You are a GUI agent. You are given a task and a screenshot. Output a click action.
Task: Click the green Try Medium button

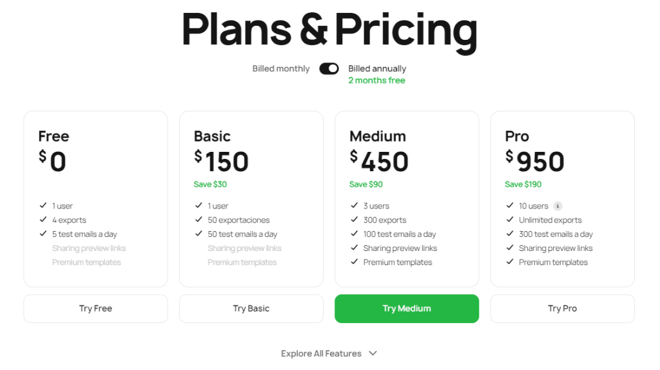[x=407, y=309]
